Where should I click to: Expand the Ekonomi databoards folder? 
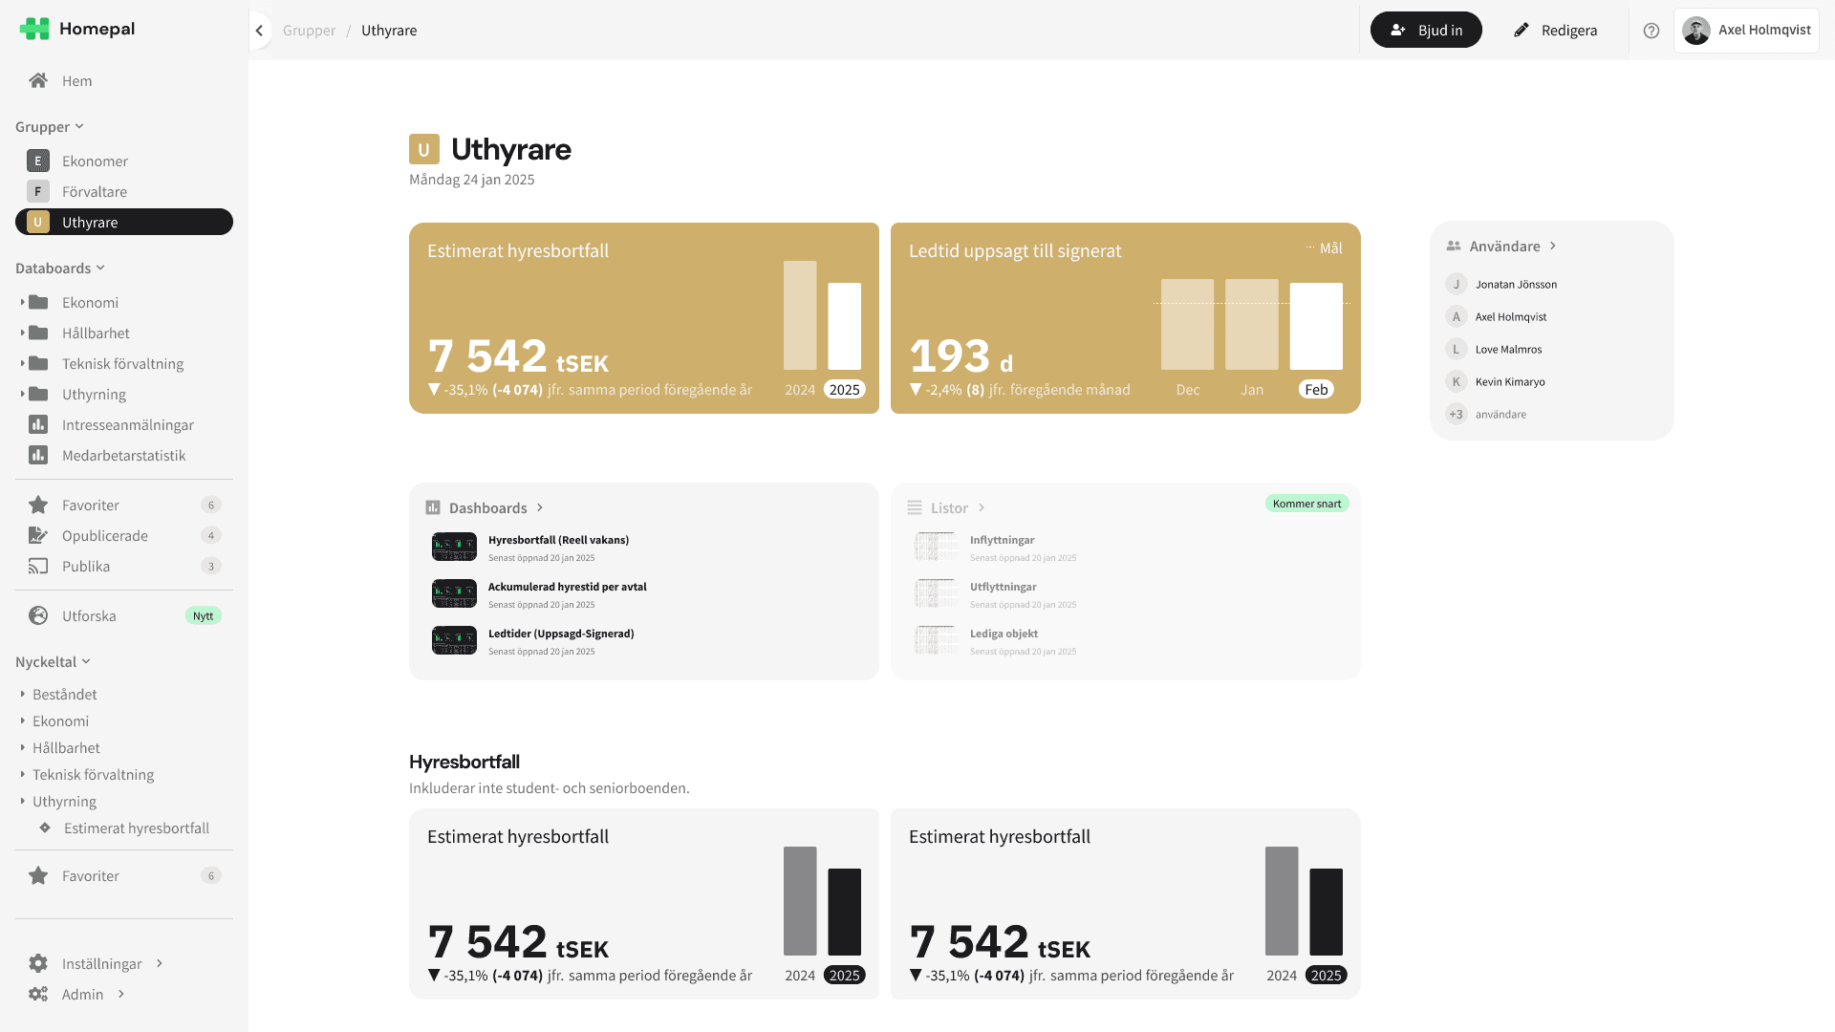(22, 302)
